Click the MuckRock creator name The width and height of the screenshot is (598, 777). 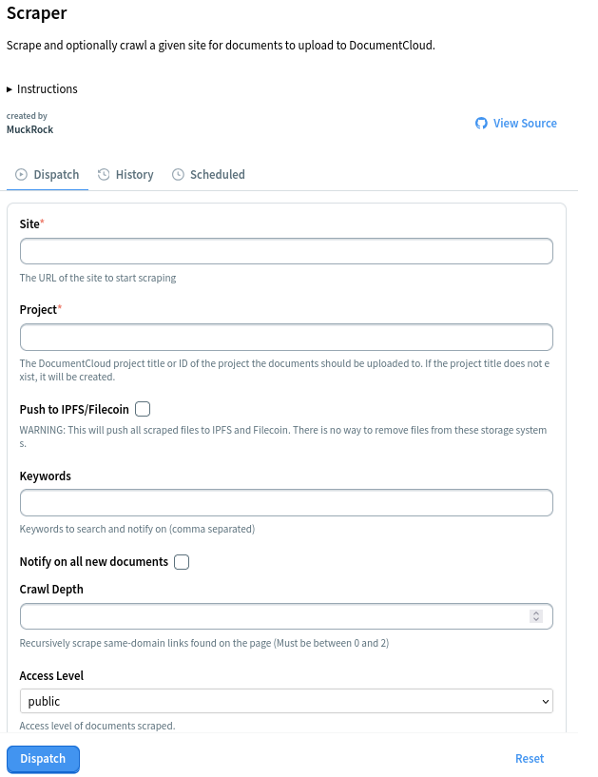pos(29,129)
